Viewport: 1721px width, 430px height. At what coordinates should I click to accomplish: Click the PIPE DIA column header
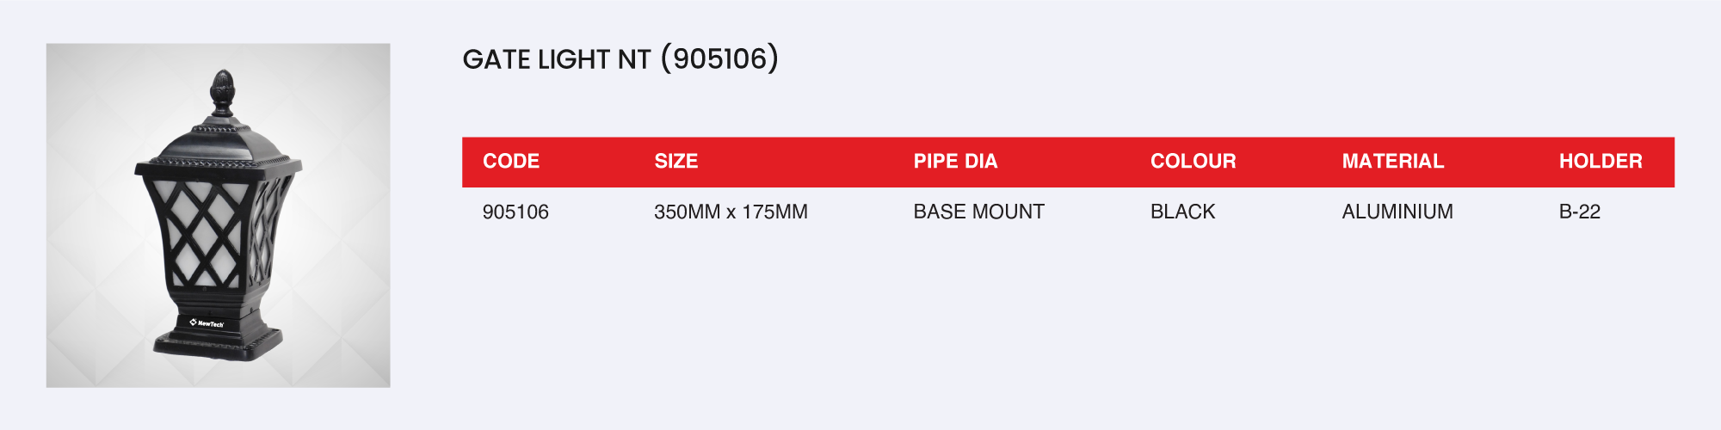pyautogui.click(x=955, y=162)
